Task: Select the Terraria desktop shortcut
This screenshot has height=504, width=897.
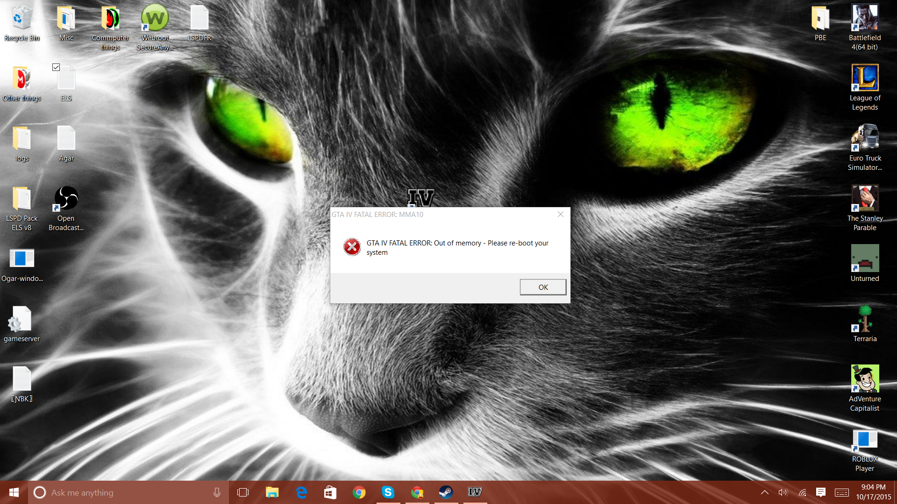Action: [x=865, y=319]
